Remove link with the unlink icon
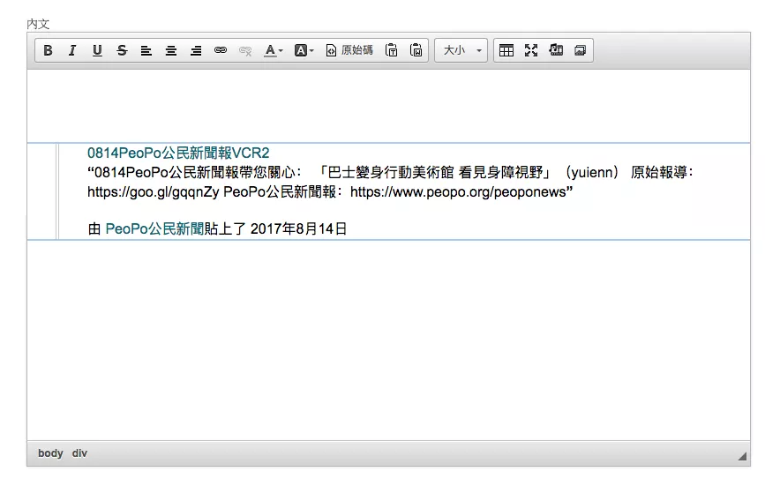765x479 pixels. pyautogui.click(x=245, y=50)
